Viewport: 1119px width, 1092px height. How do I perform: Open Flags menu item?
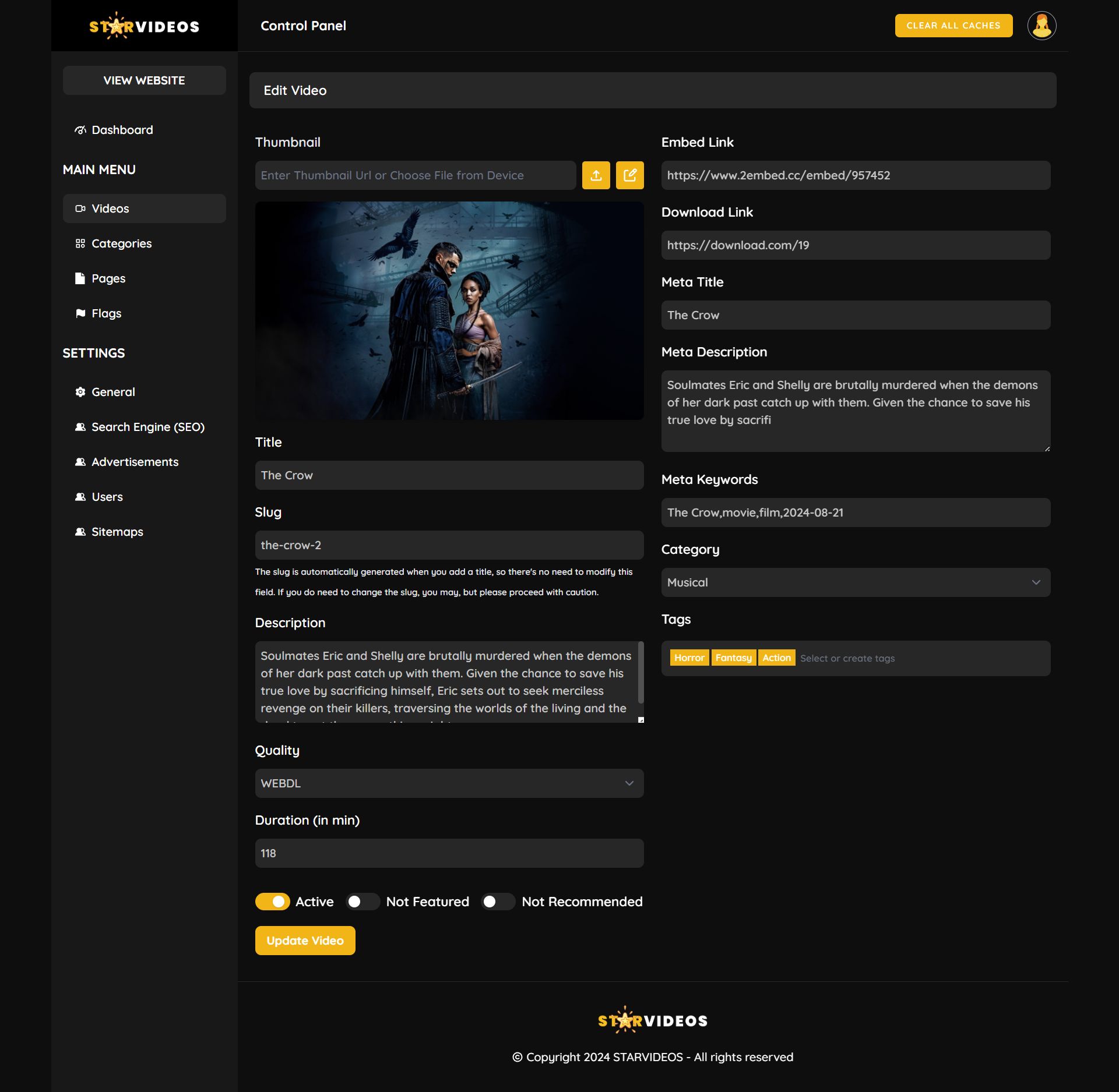(145, 313)
